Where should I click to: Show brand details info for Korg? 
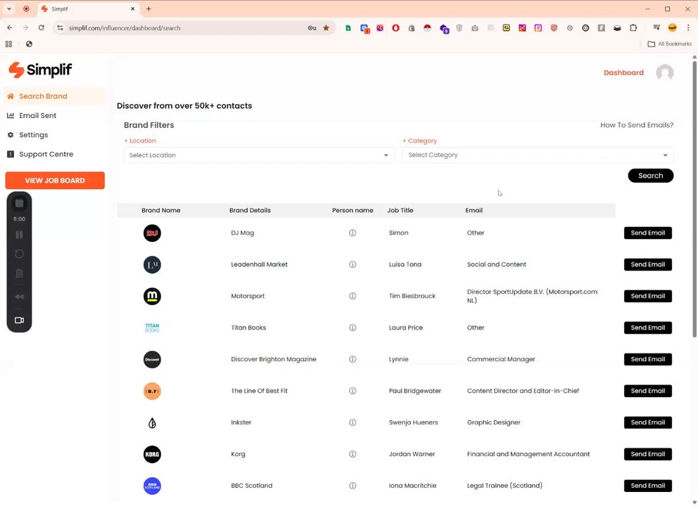click(353, 454)
